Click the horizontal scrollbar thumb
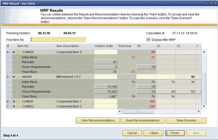218x140 pixels. [x=138, y=111]
